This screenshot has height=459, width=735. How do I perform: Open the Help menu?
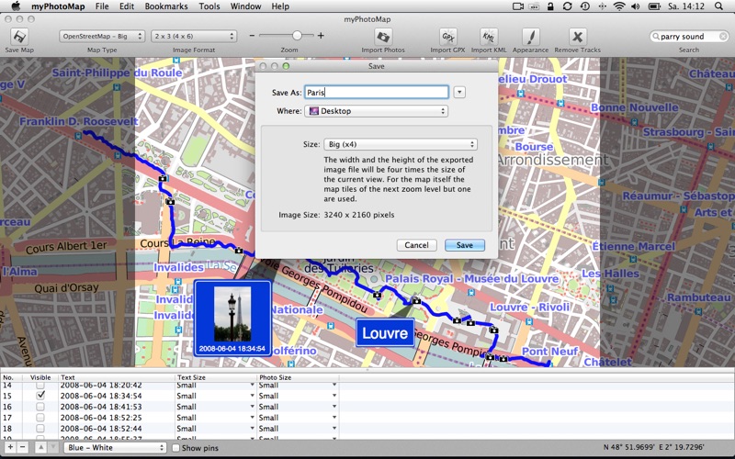pos(280,6)
